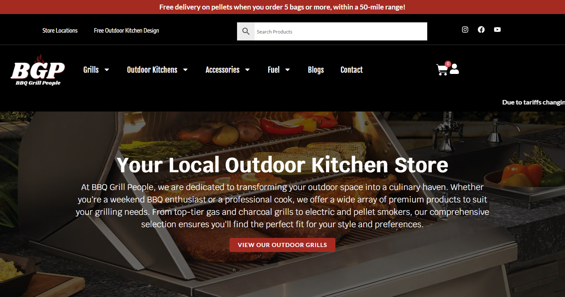Click the BGP BBQ Grill People logo

coord(38,71)
